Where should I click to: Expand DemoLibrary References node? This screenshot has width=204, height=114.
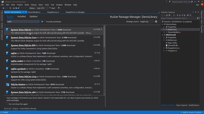point(164,29)
